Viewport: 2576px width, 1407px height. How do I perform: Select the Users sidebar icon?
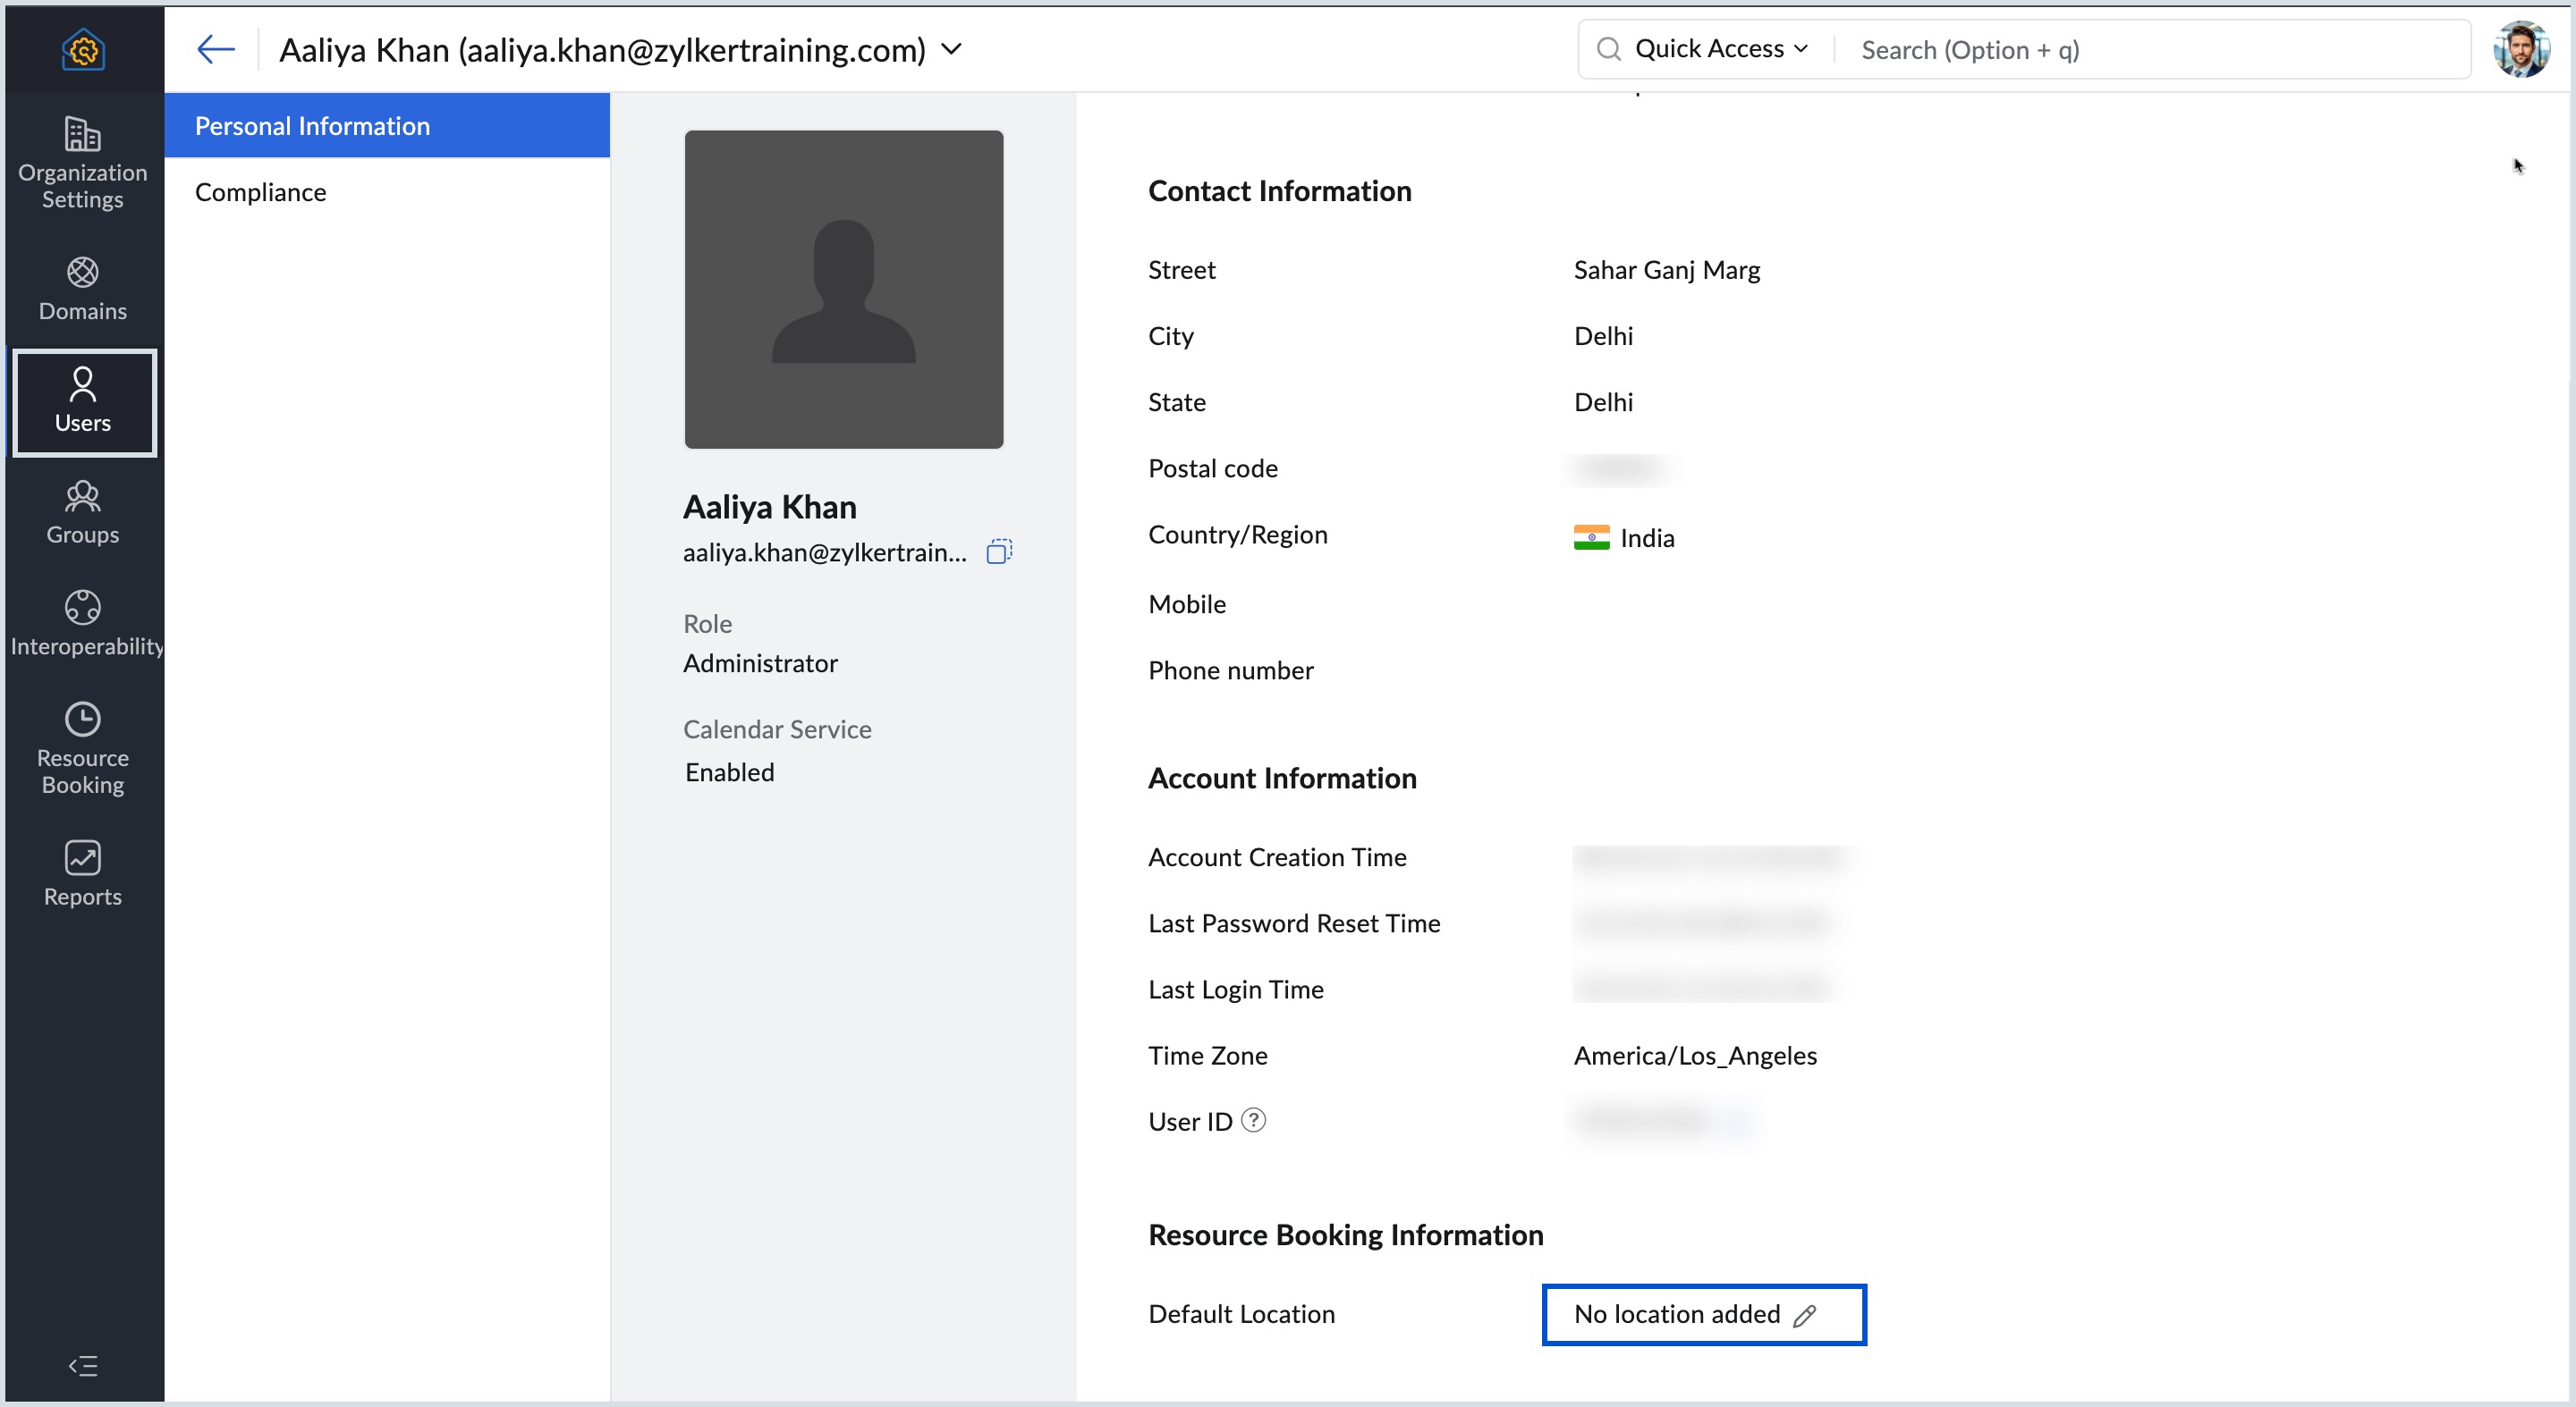[82, 400]
